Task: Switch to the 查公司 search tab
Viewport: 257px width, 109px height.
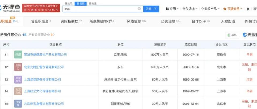Action: (68, 3)
